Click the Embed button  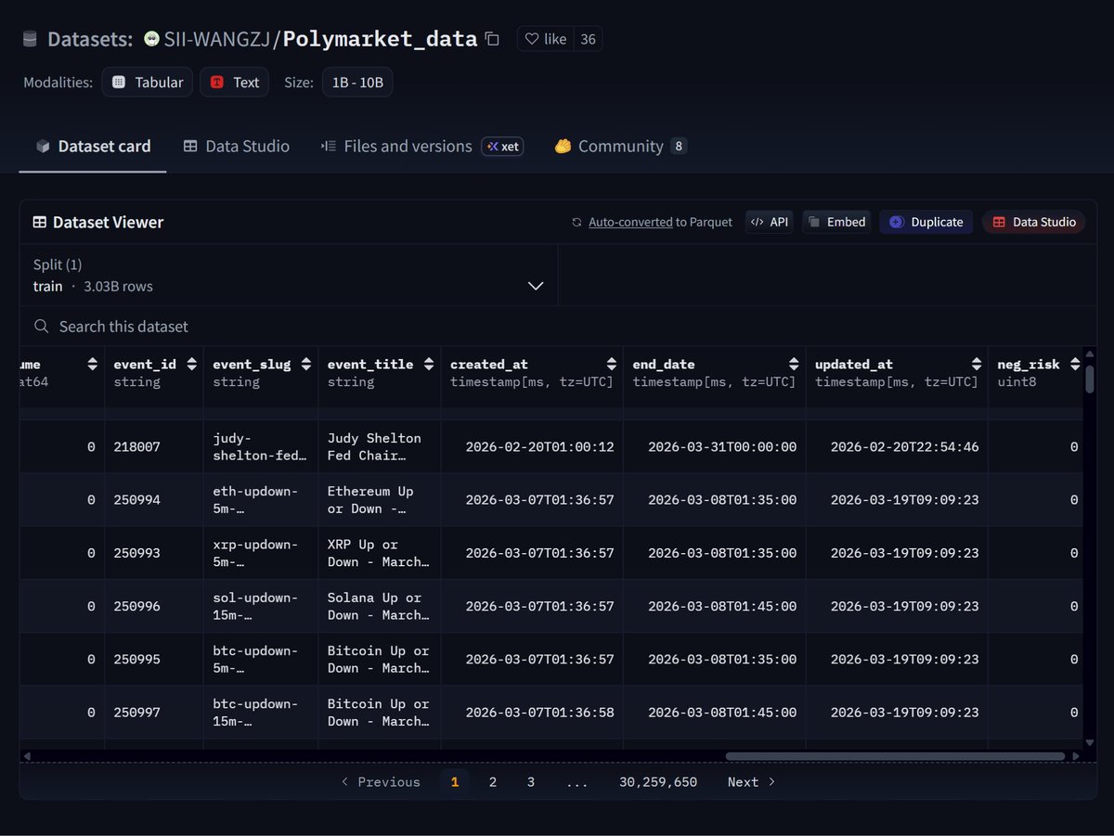coord(836,222)
